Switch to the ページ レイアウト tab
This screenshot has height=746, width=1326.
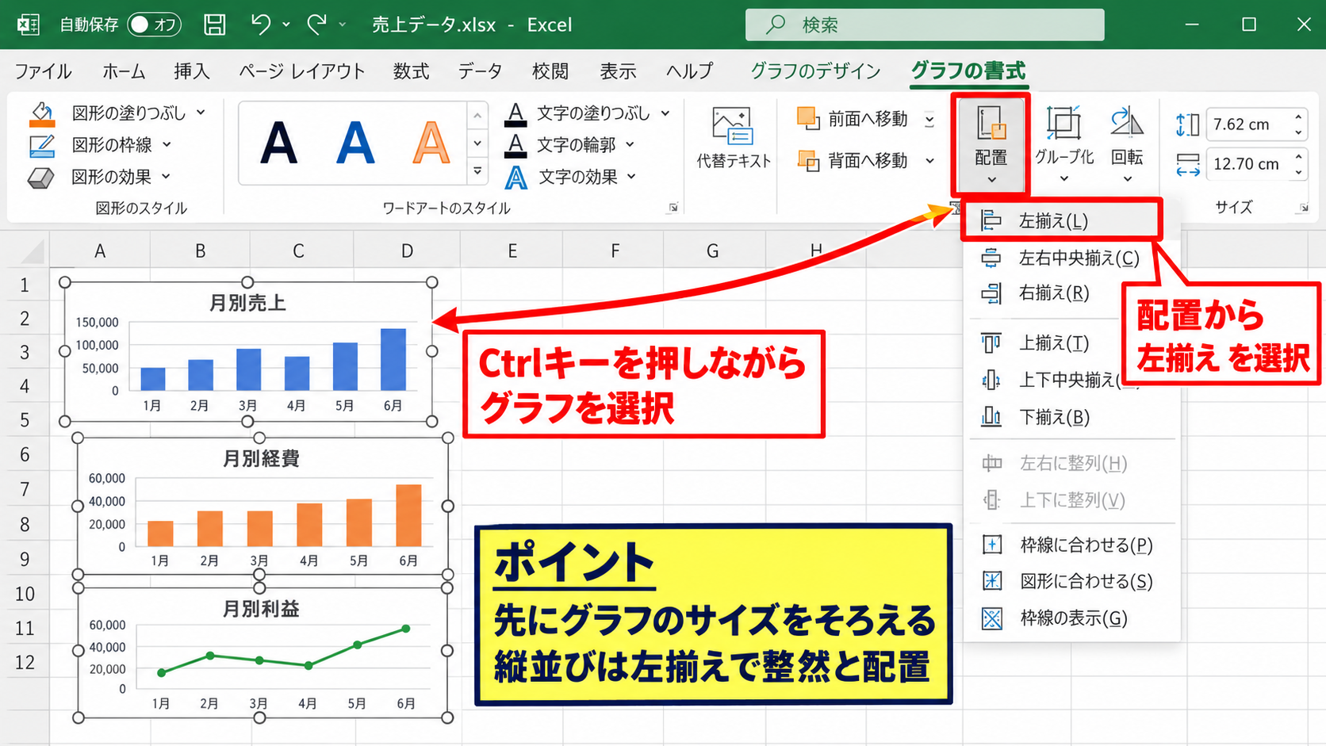coord(302,71)
